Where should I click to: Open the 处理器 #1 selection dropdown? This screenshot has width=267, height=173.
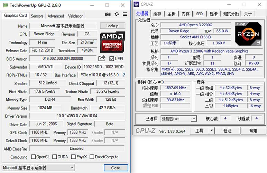click(178, 119)
